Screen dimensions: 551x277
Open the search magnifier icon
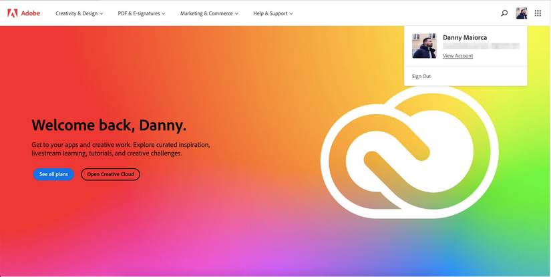coord(504,13)
